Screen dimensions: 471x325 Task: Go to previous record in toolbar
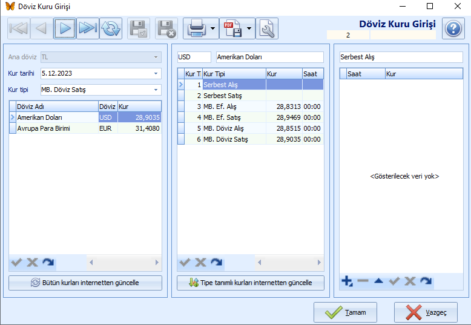[x=41, y=28]
